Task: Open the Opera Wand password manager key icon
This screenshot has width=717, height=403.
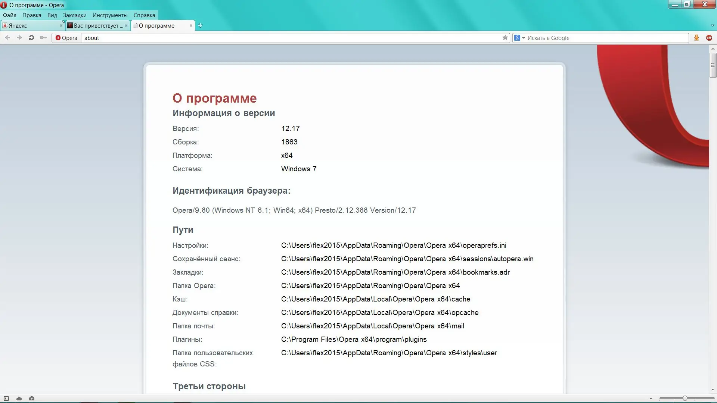Action: pos(44,38)
